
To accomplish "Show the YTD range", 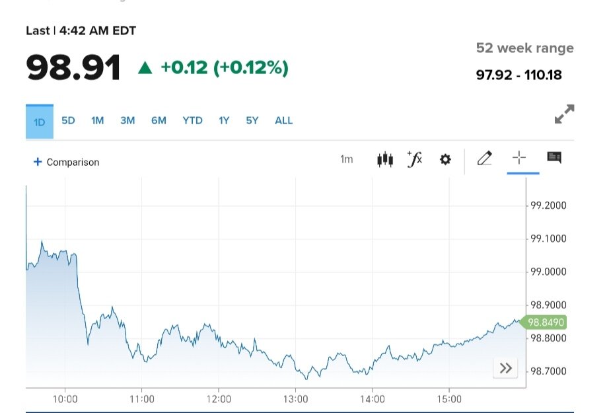I will 192,120.
